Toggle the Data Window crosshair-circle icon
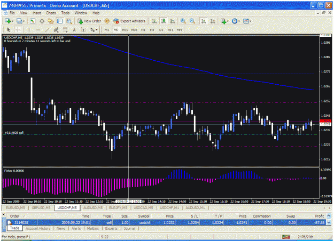 [x=42, y=21]
